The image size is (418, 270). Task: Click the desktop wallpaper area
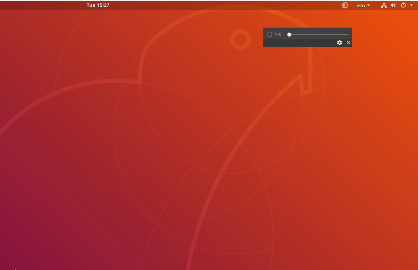(139, 157)
